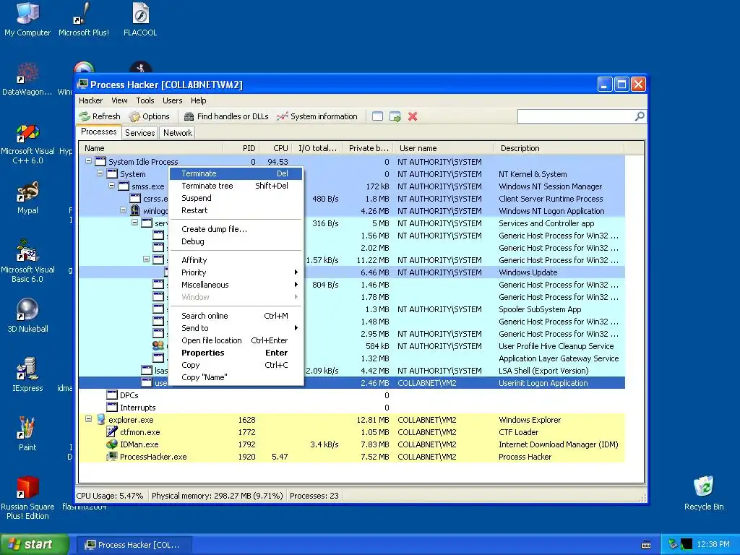Collapse the smss.exe tree node
This screenshot has width=740, height=555.
(111, 186)
